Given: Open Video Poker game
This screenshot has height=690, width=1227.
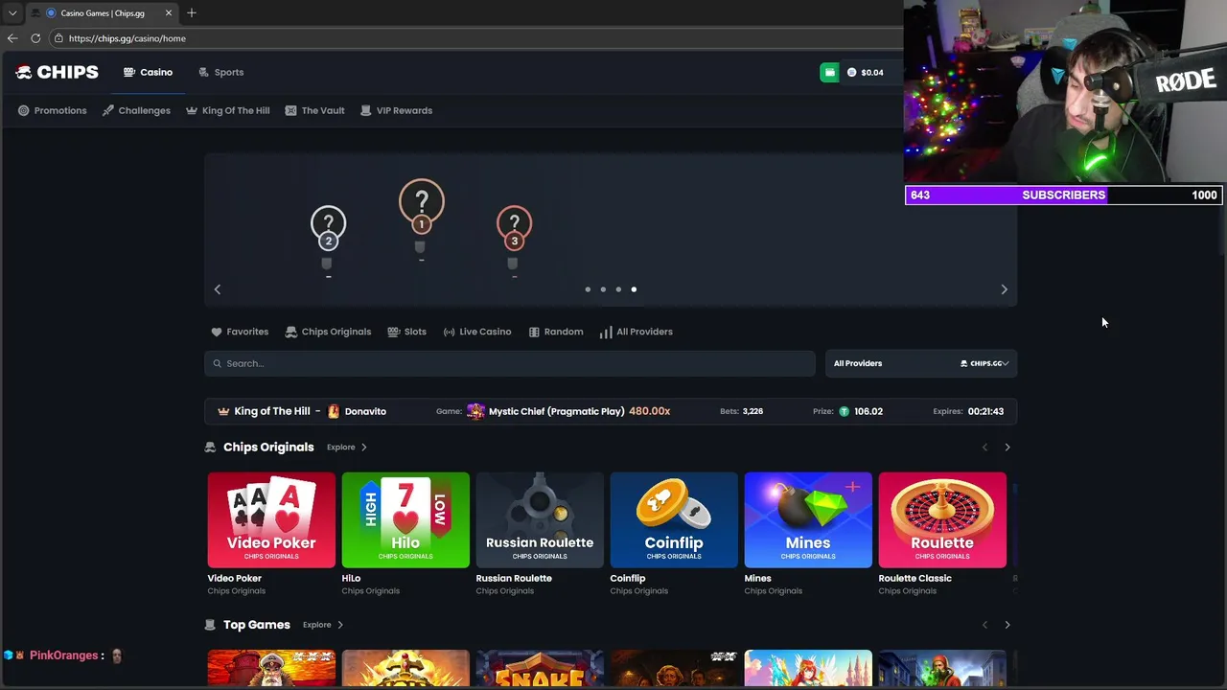Looking at the screenshot, I should click(x=271, y=520).
